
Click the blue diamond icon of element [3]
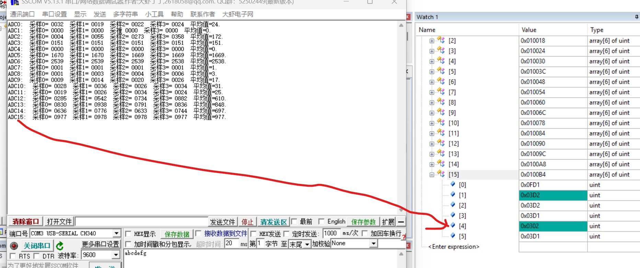point(453,215)
